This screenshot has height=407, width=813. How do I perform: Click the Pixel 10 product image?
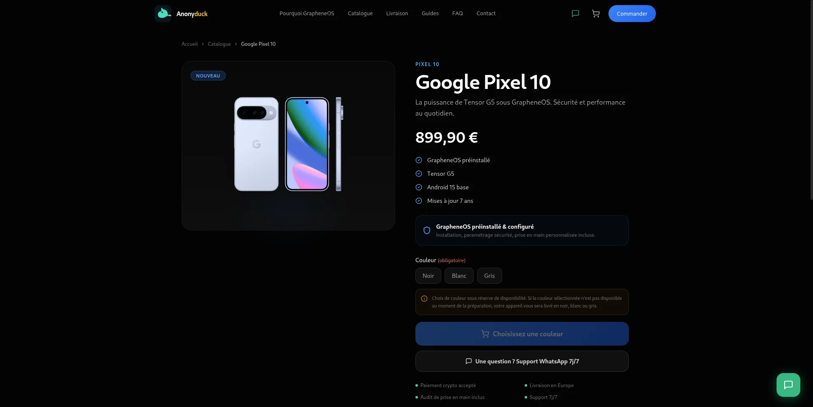pyautogui.click(x=288, y=144)
